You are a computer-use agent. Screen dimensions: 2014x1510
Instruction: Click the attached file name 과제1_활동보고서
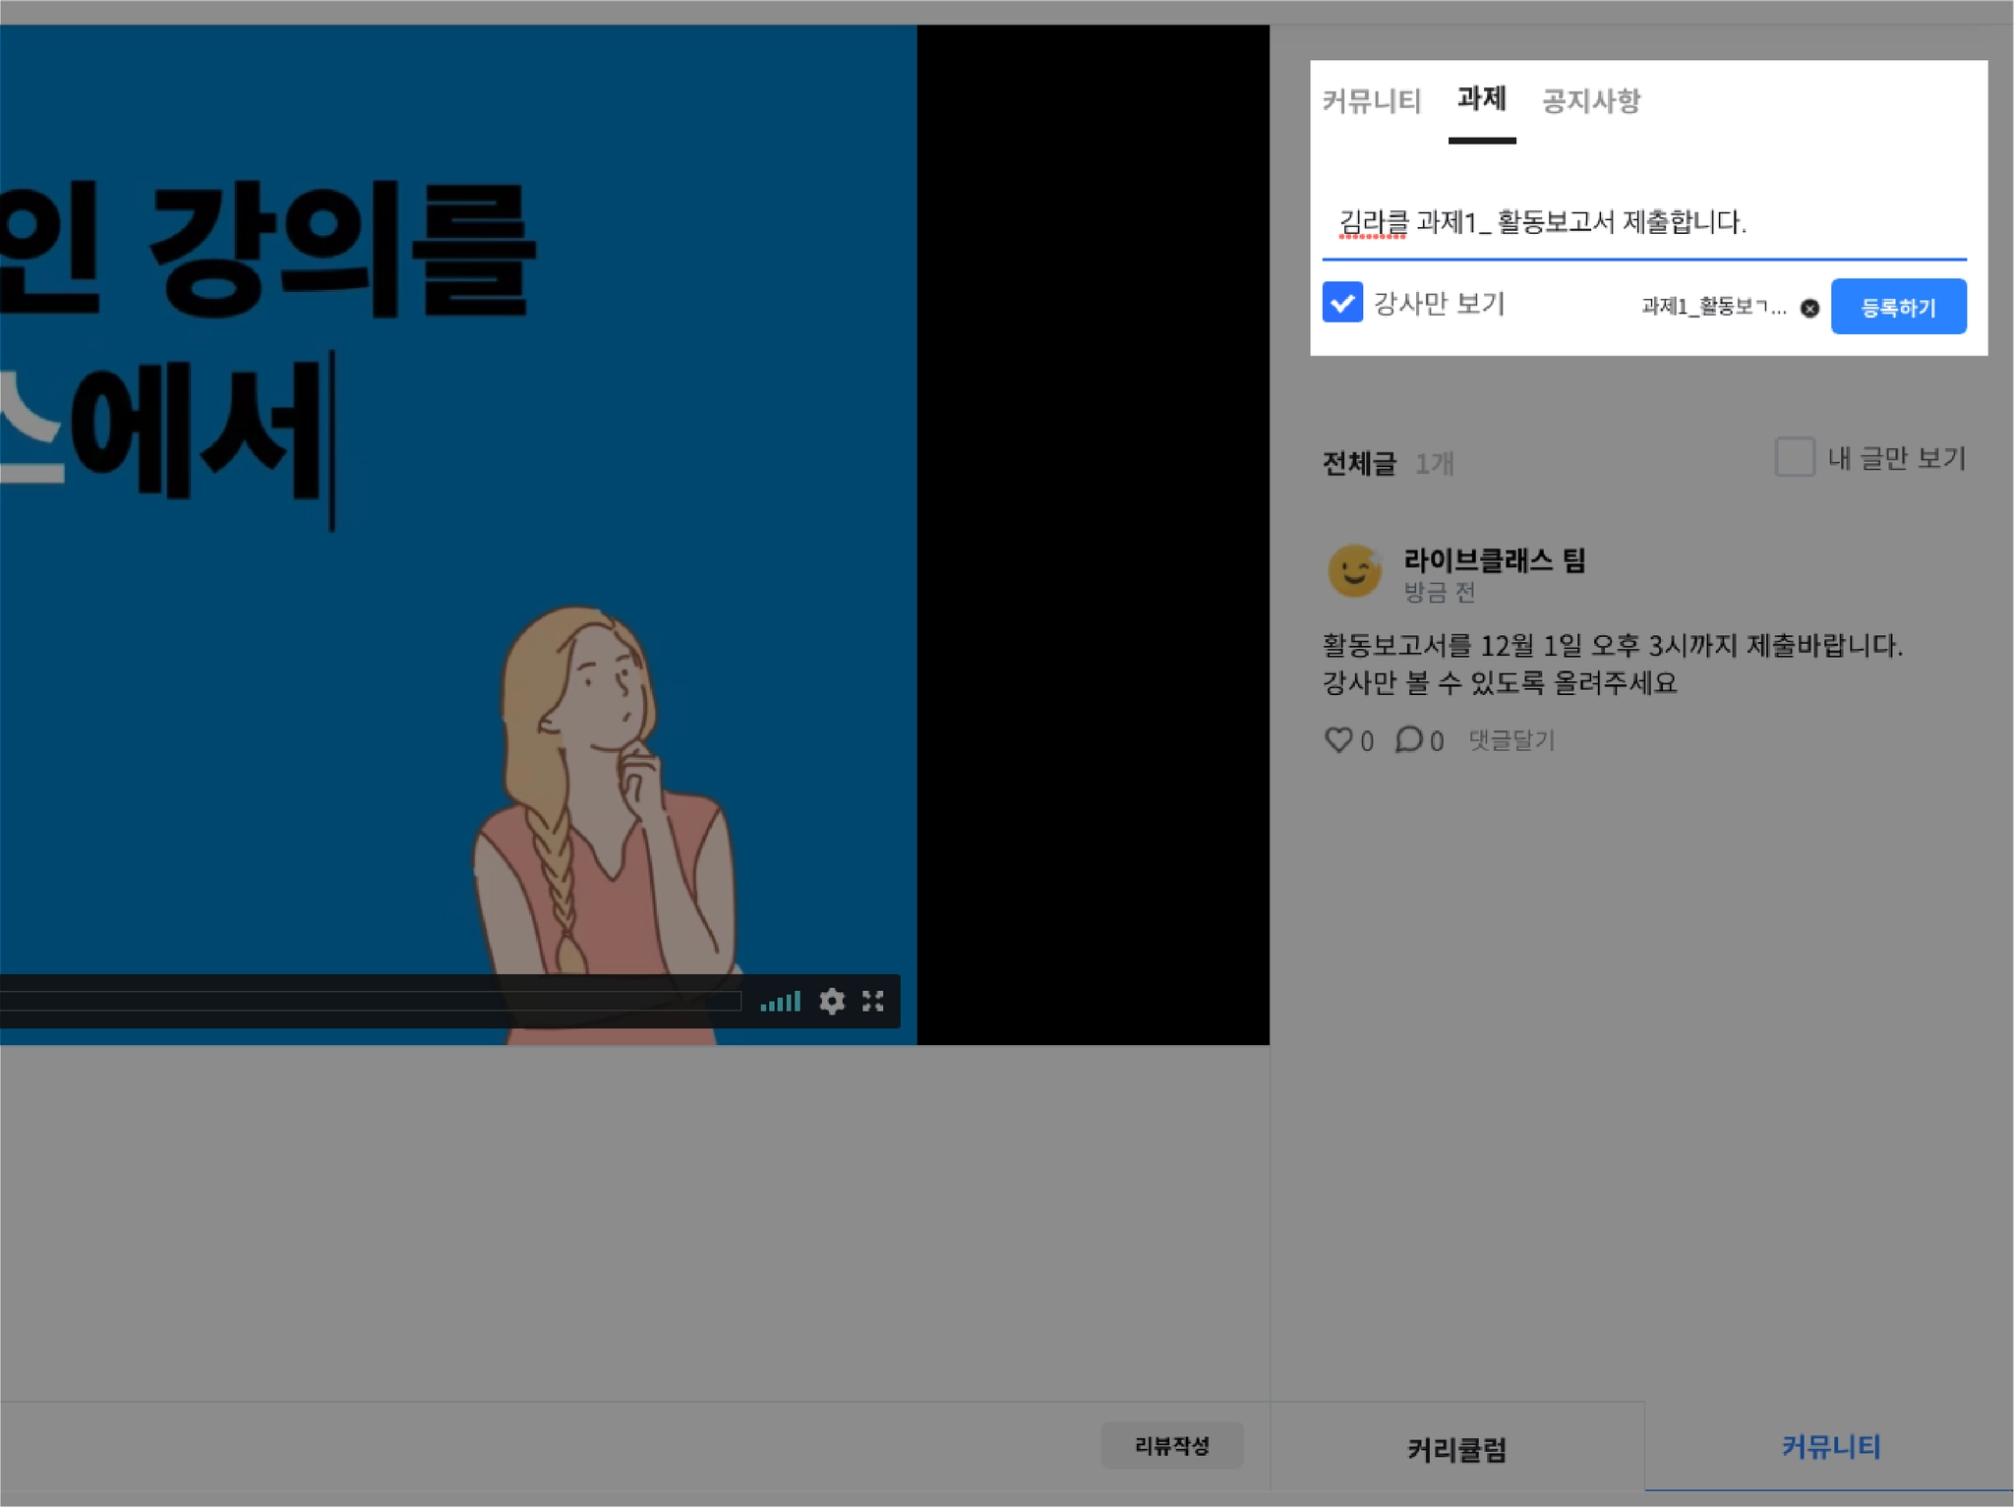[x=1713, y=307]
